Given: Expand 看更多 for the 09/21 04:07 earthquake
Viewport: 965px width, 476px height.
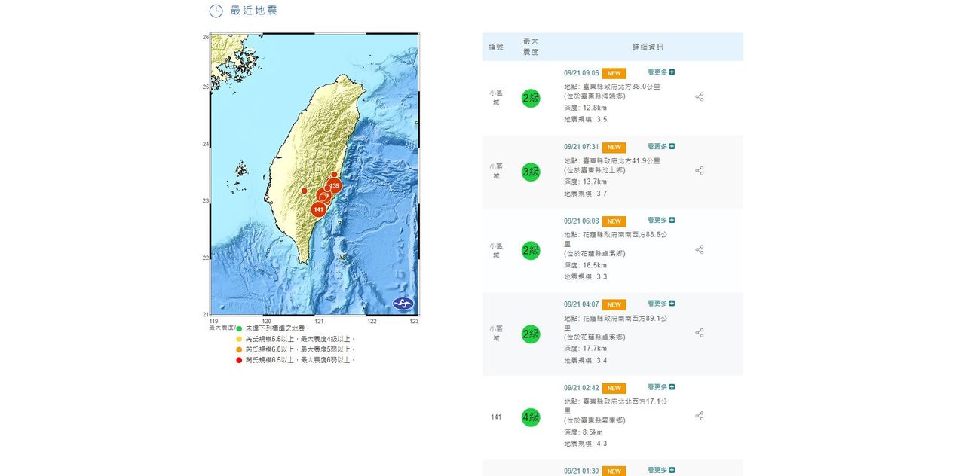Looking at the screenshot, I should point(661,304).
